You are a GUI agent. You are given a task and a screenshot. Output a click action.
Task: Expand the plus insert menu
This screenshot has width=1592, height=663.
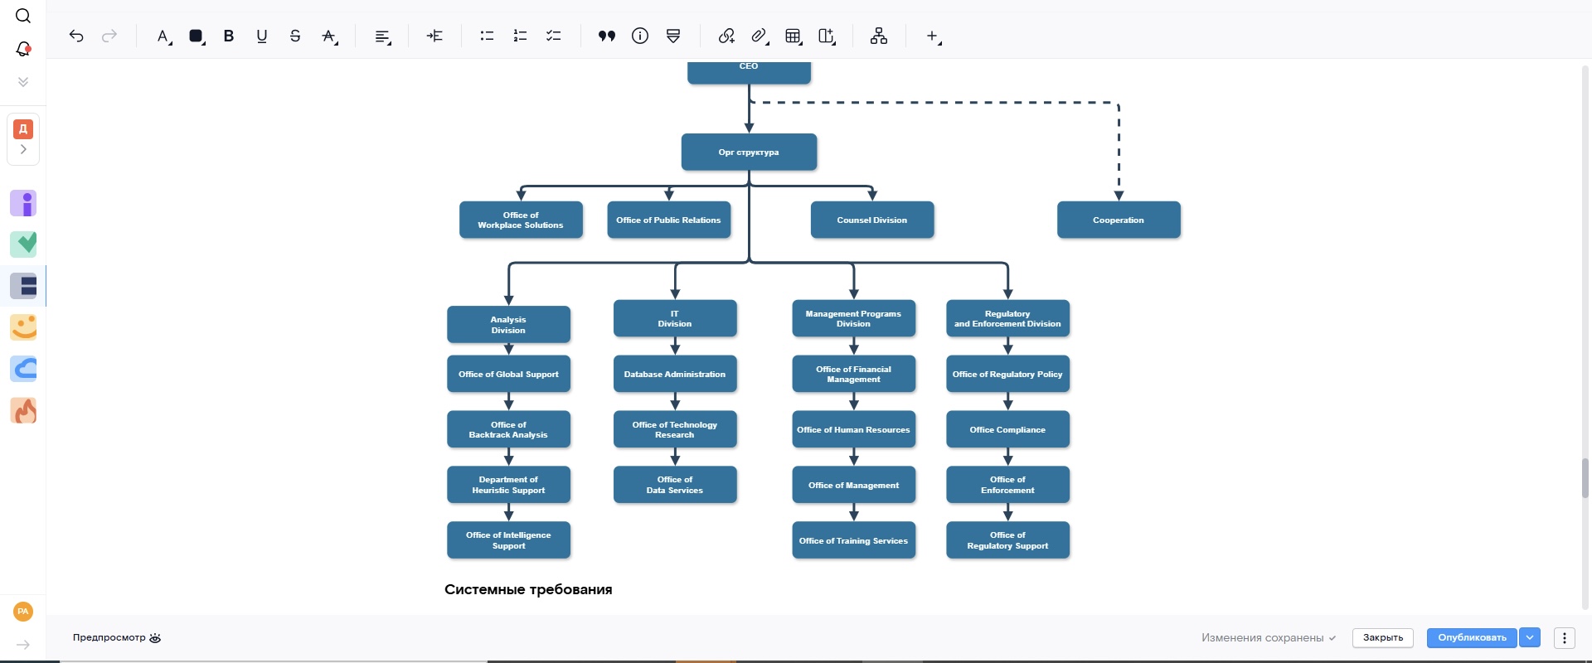tap(933, 36)
